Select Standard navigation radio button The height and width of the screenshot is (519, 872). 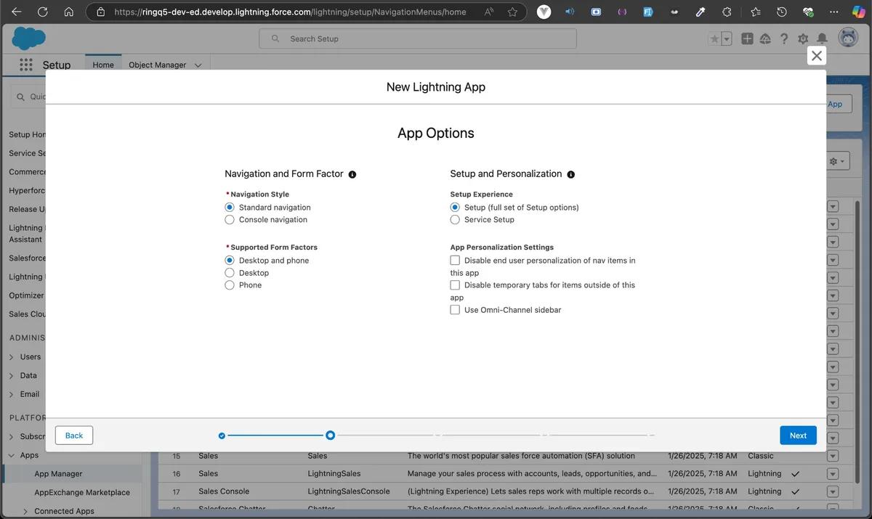230,207
